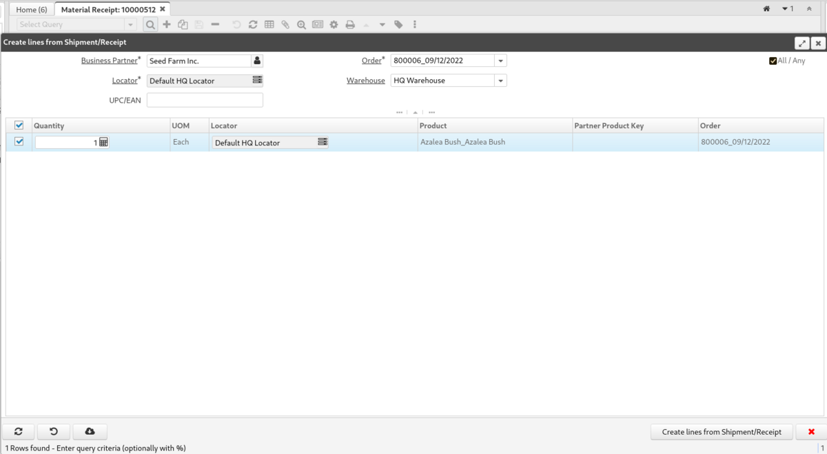Viewport: 827px width, 454px height.
Task: Open the Order dropdown list
Action: 500,61
